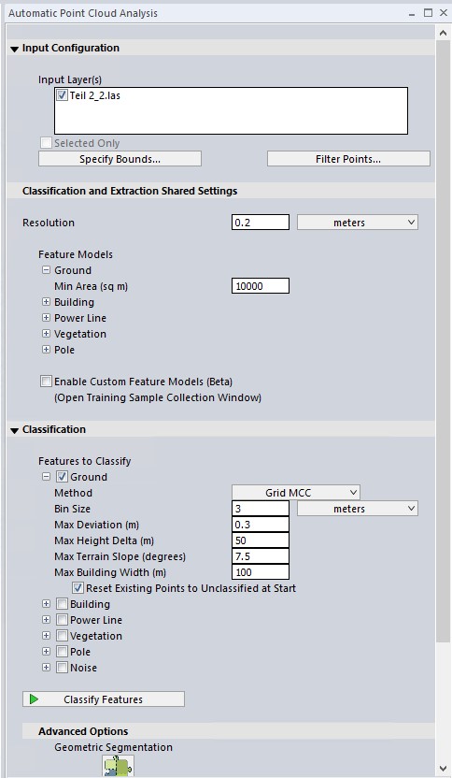
Task: Click the scrollbar up arrow
Action: coord(443,33)
